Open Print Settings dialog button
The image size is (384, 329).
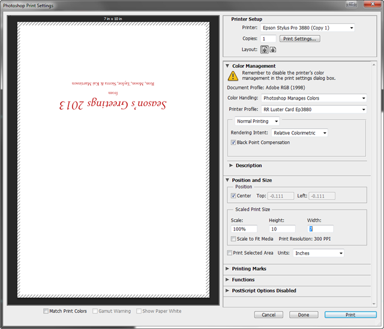300,38
